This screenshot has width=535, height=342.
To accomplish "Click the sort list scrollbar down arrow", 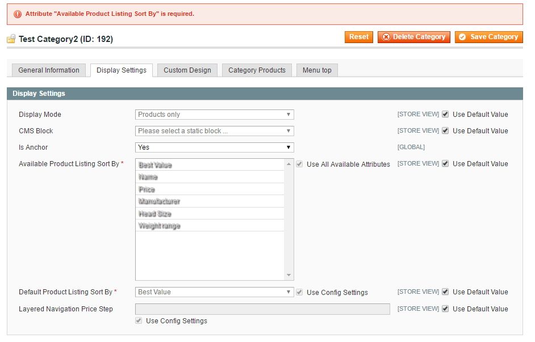I will coord(289,276).
